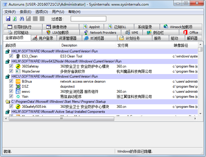
Task: Click the horizontal scrollbar left arrow
Action: pos(6,118)
